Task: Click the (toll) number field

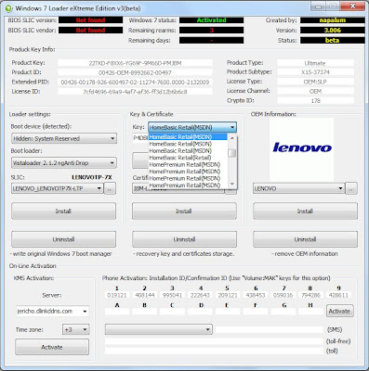Action: 214,351
